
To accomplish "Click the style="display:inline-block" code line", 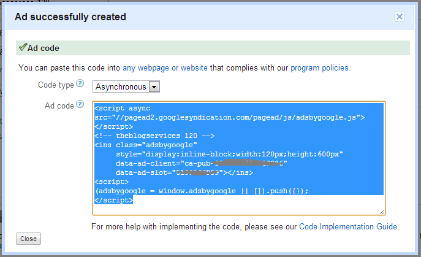I will (229, 154).
